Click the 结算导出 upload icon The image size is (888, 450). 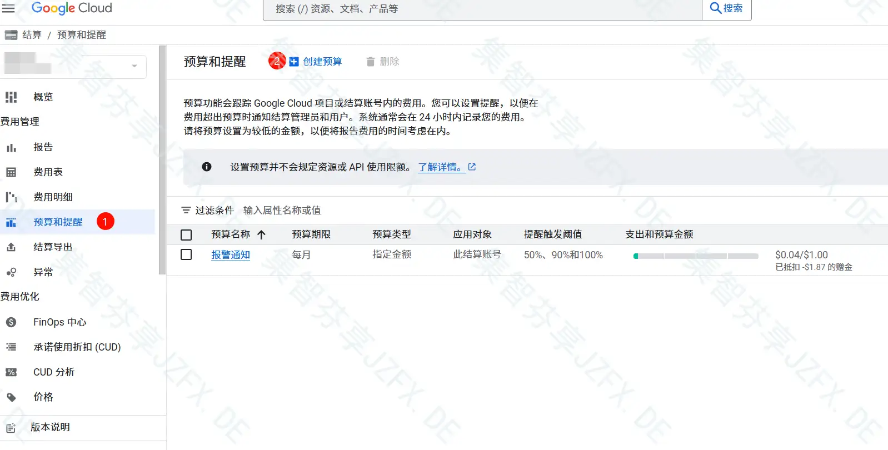[11, 247]
